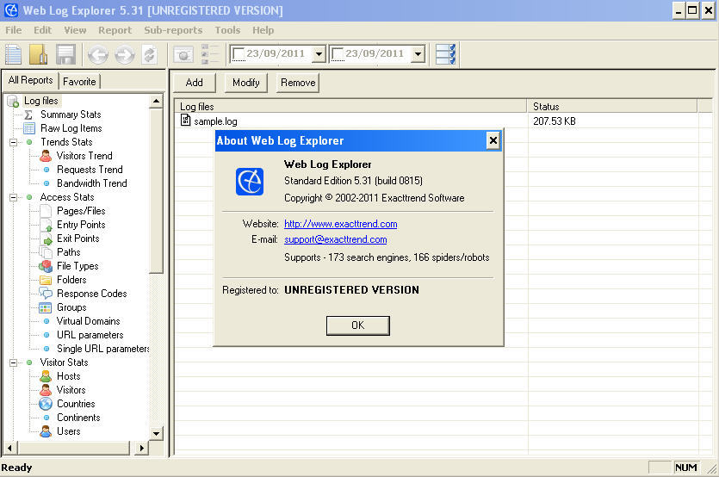Click the page icon next to Pages/Files
The image size is (719, 477).
[x=46, y=211]
